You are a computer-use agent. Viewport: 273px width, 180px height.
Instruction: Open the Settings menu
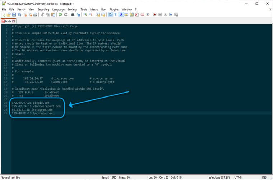coord(73,10)
